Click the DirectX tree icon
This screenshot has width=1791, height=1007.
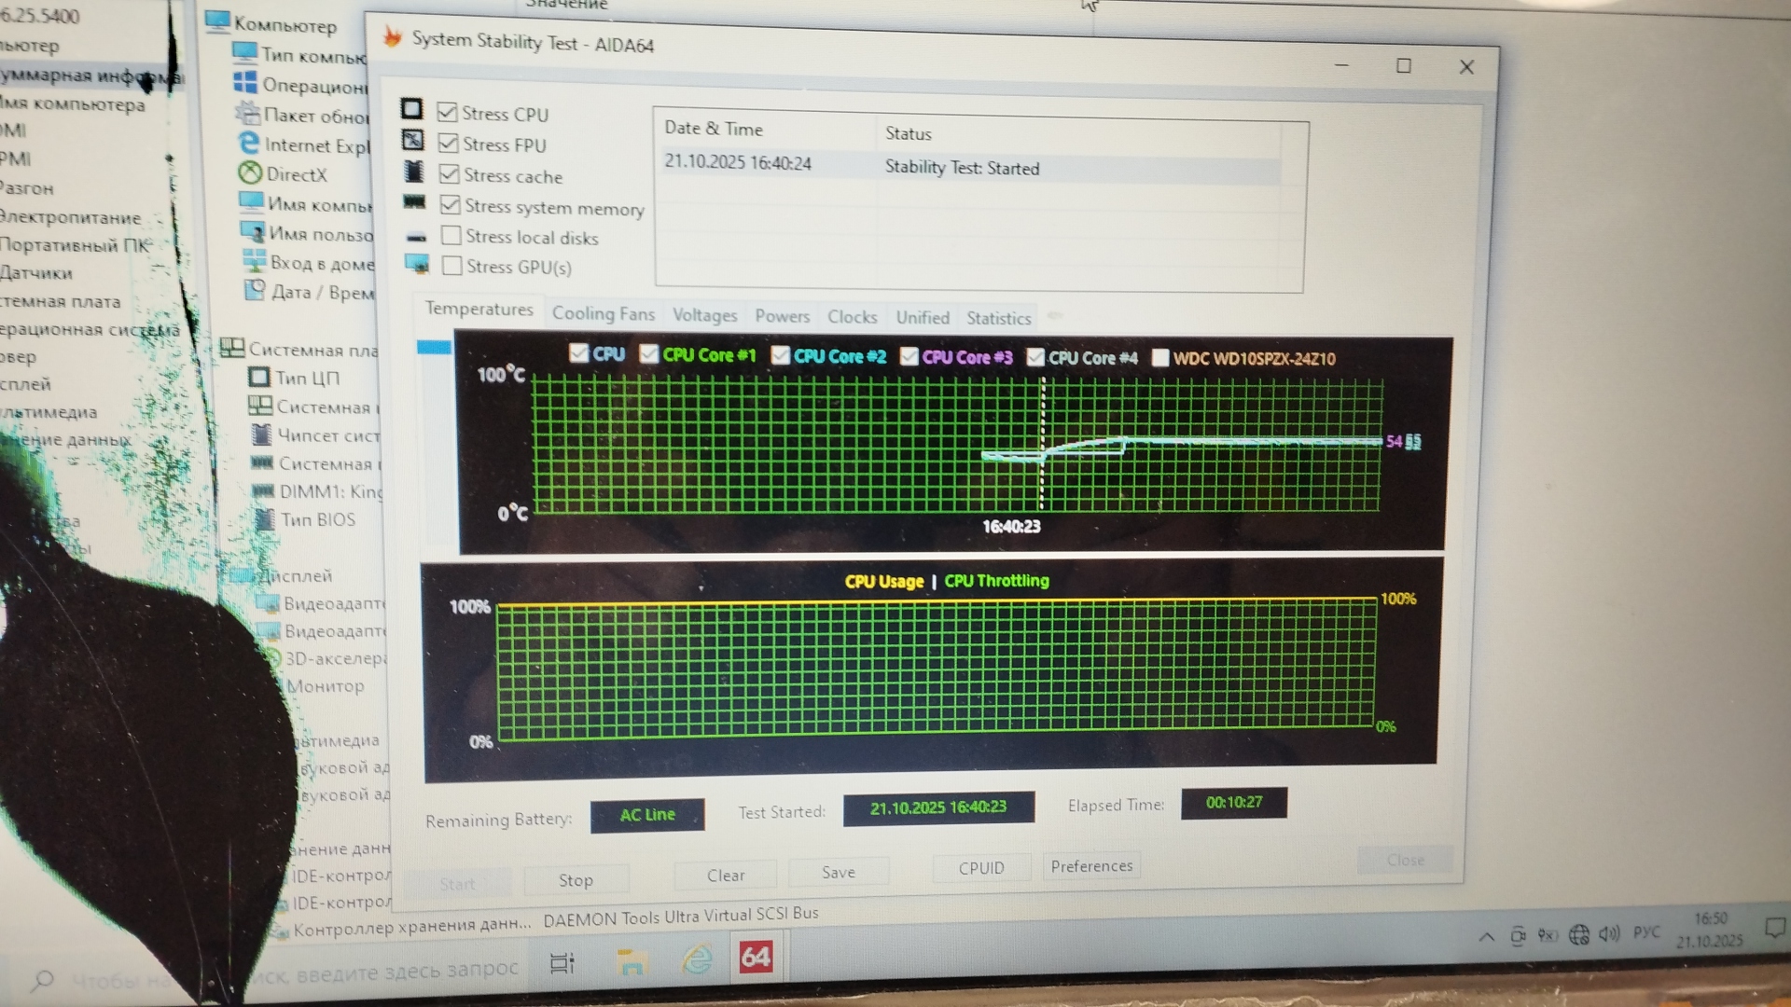[249, 172]
